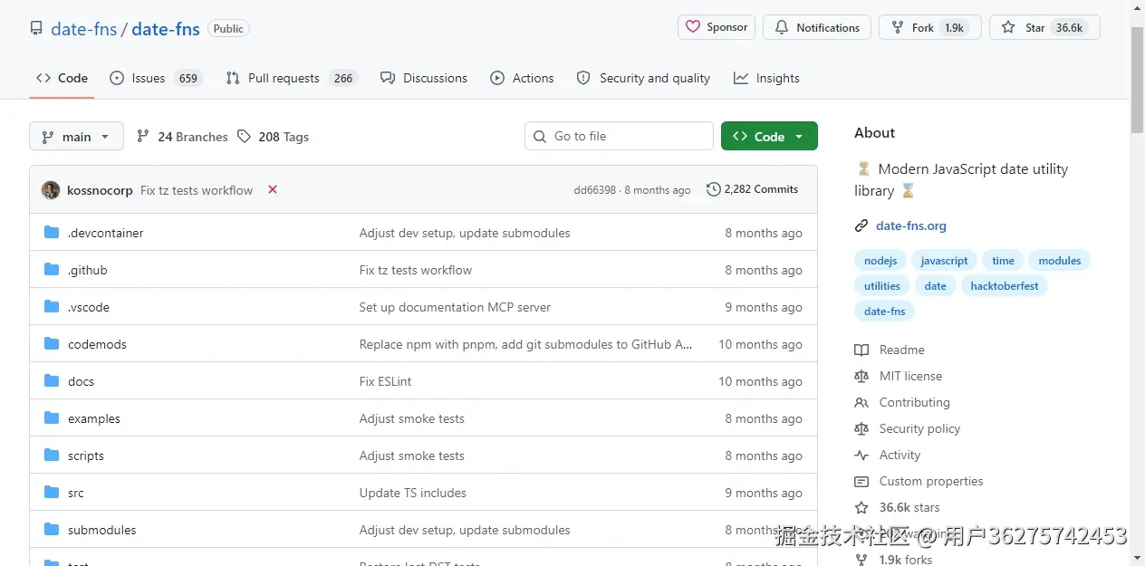Click the Sponsor heart button
Image resolution: width=1145 pixels, height=566 pixels.
pos(717,27)
